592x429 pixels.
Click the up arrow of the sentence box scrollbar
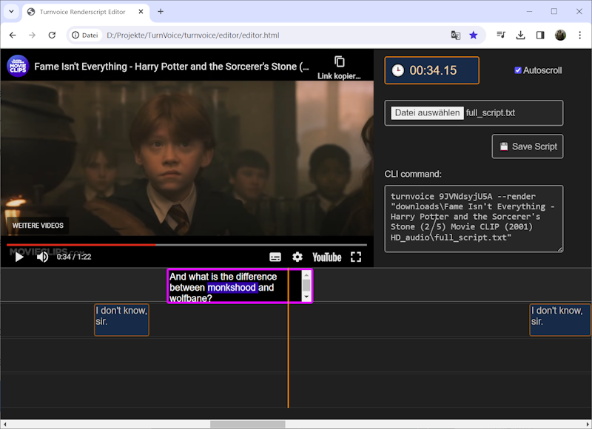pos(306,275)
